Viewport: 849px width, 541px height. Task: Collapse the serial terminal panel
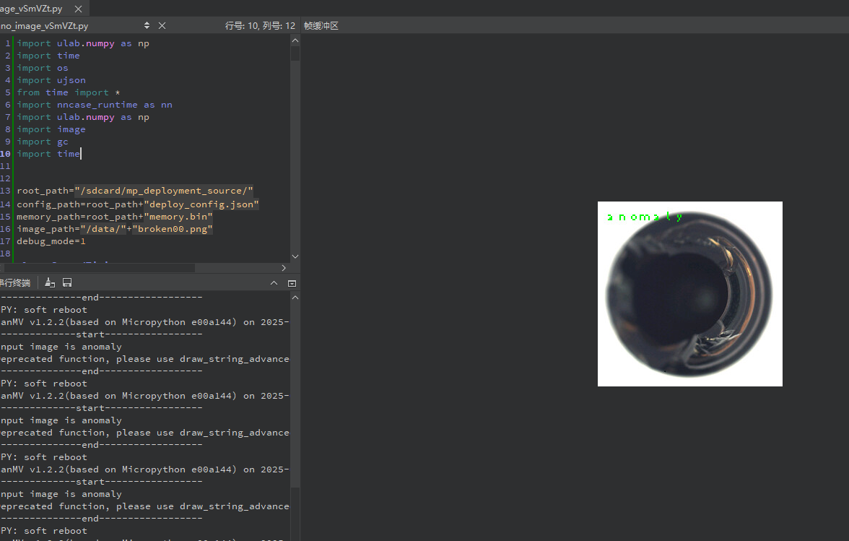click(274, 283)
